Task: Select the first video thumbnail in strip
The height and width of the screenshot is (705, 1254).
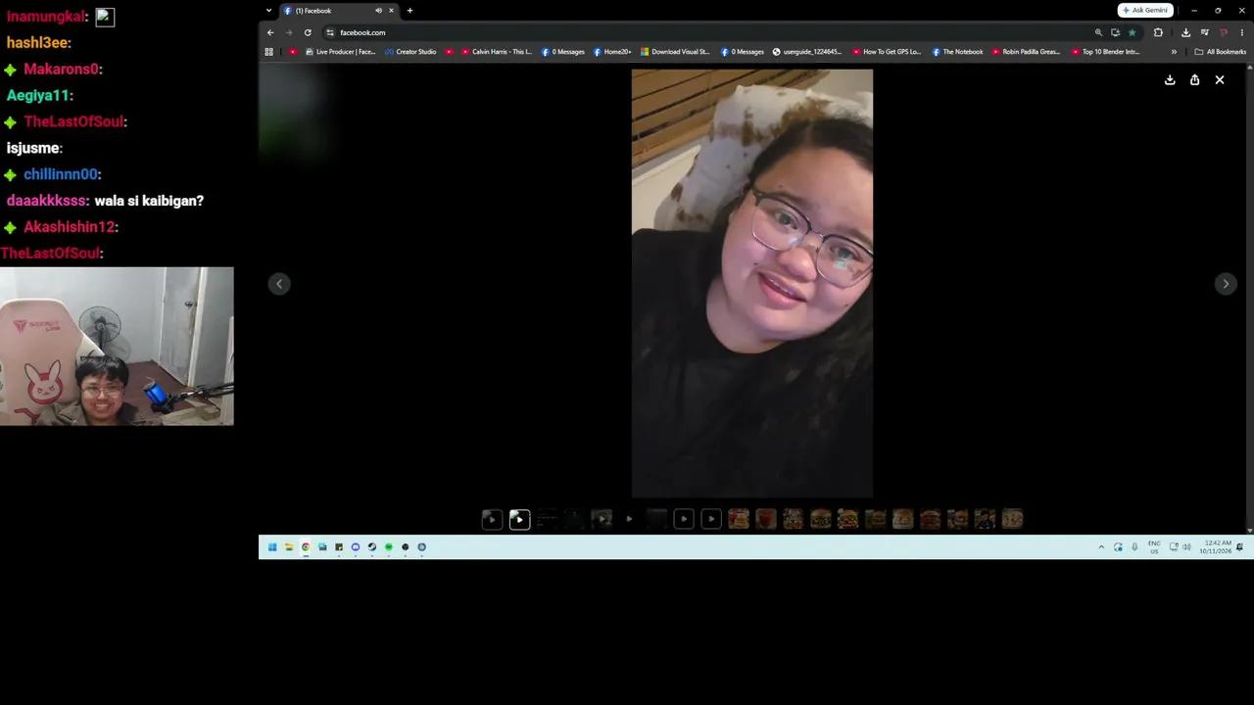Action: (x=492, y=519)
